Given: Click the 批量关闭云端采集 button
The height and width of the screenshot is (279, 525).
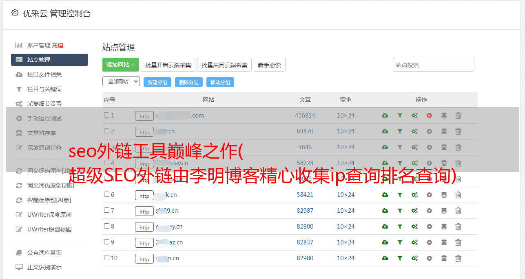Looking at the screenshot, I should tap(224, 65).
